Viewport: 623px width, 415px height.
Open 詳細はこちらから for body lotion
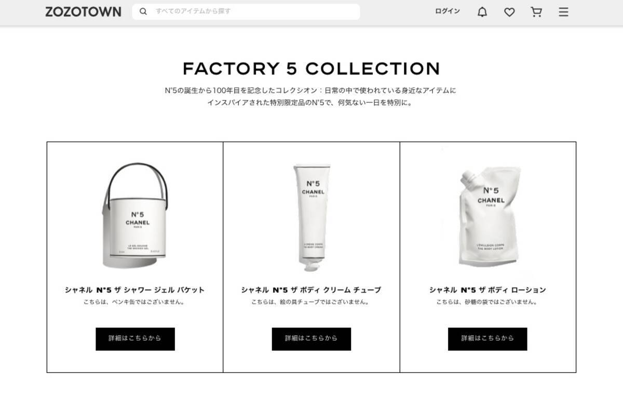click(487, 339)
